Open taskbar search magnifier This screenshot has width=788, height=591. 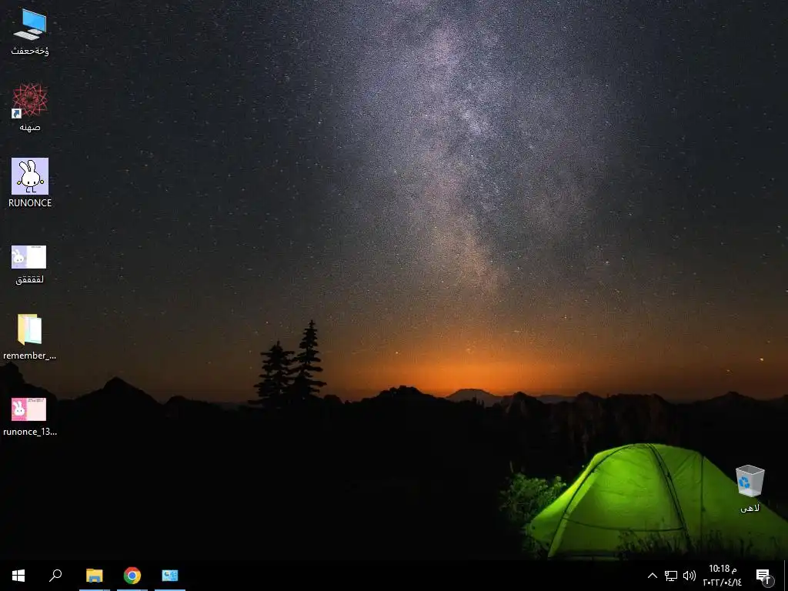pos(55,576)
